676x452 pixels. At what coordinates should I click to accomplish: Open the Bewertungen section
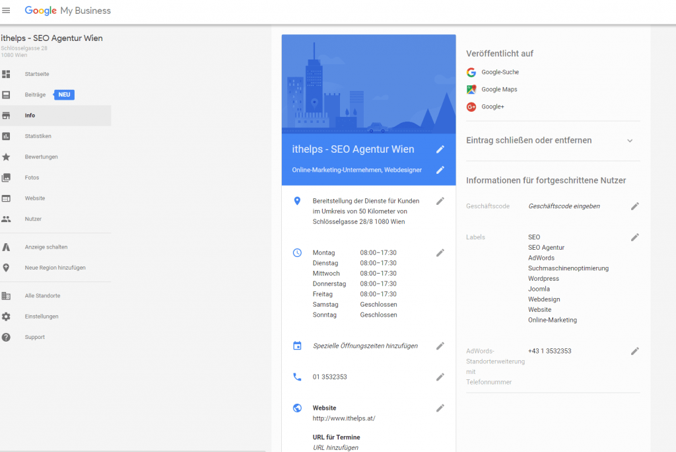41,157
